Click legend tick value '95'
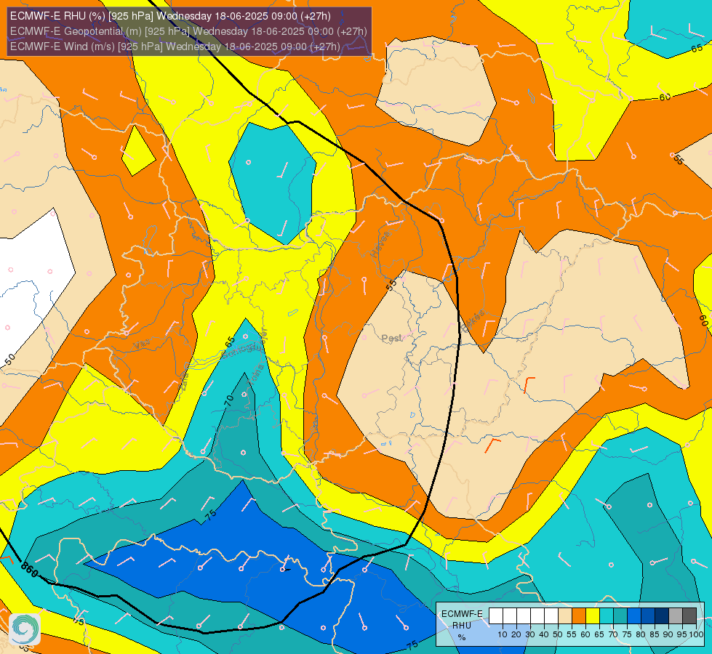The height and width of the screenshot is (654, 712). [682, 634]
